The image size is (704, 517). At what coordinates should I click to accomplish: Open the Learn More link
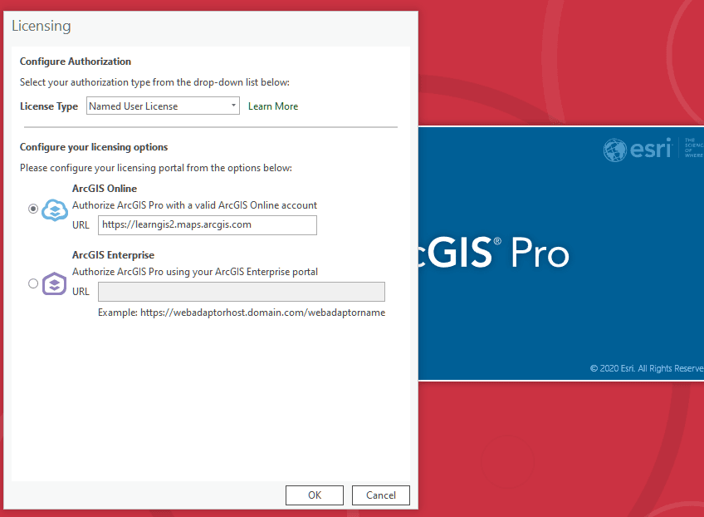tap(272, 106)
